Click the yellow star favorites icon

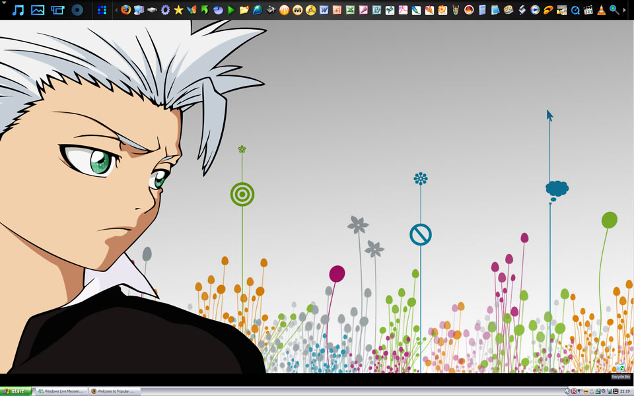click(178, 10)
